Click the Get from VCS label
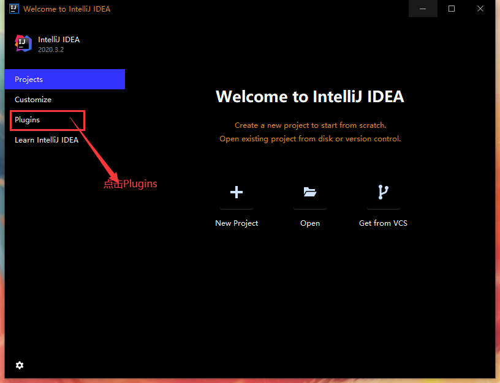This screenshot has width=500, height=383. [x=384, y=223]
